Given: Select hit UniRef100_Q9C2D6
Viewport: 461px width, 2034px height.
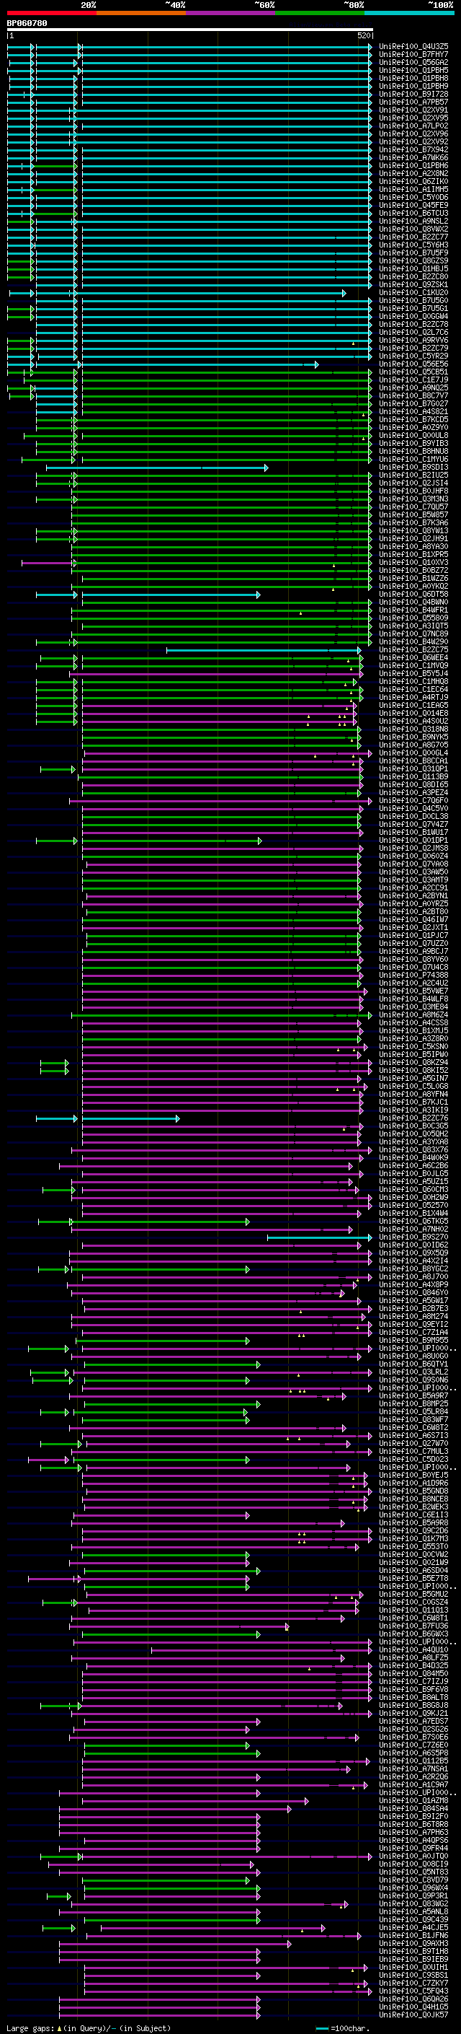Looking at the screenshot, I should point(413,1530).
